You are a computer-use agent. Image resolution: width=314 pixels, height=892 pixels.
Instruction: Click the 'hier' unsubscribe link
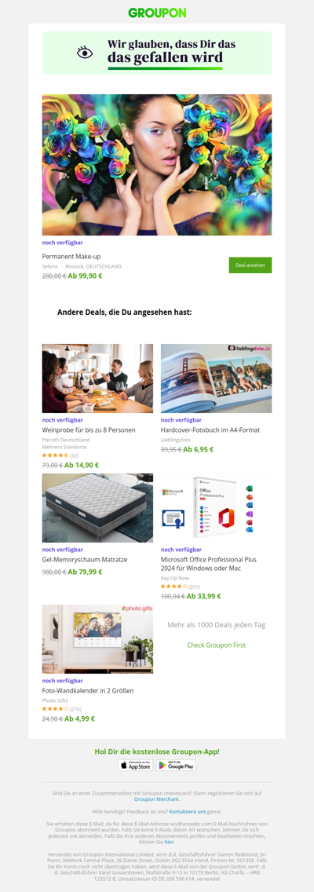click(x=169, y=842)
